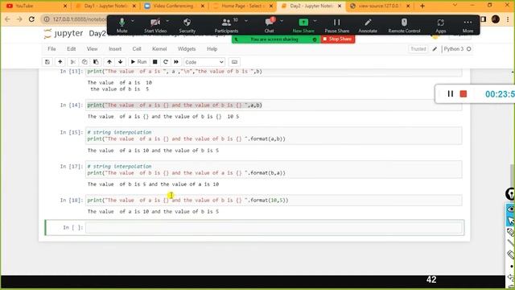Open the cell type Code dropdown
This screenshot has height=290, width=515.
(x=204, y=62)
